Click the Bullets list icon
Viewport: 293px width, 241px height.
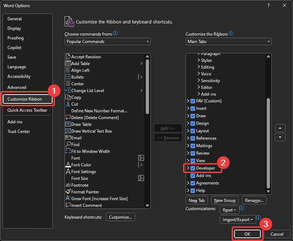[68, 77]
